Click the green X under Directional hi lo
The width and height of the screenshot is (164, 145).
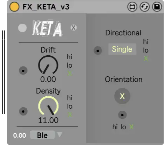[146, 58]
